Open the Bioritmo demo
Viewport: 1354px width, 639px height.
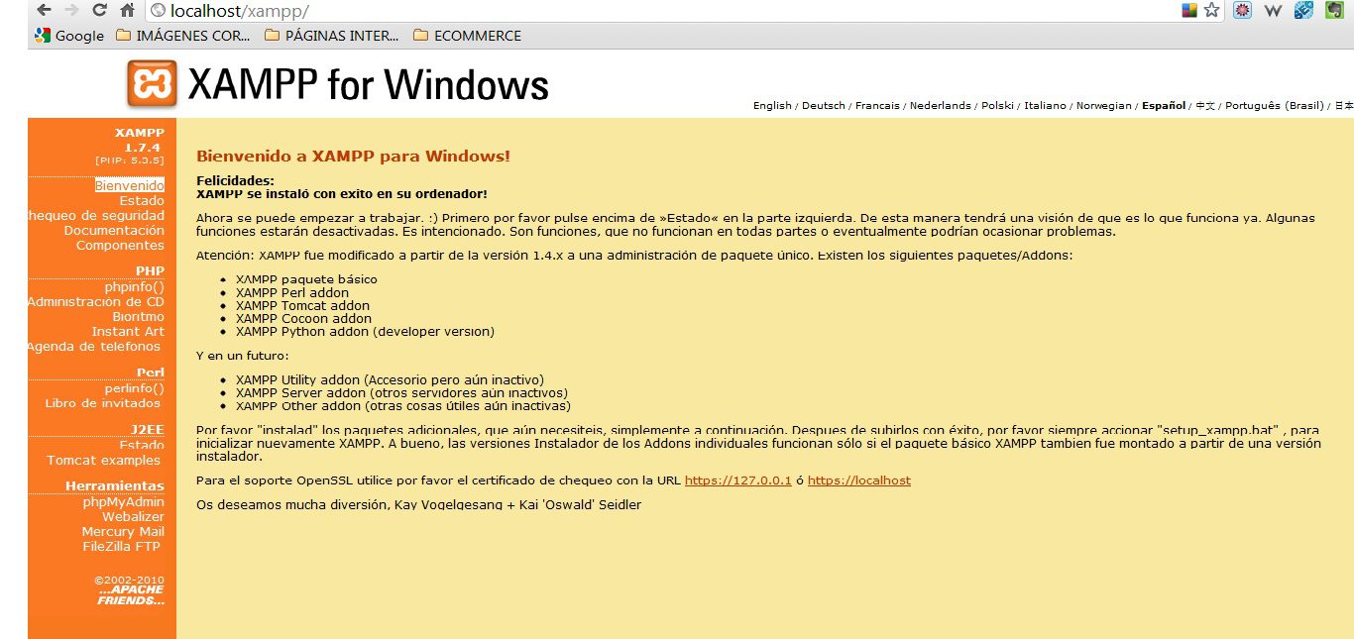click(x=139, y=316)
